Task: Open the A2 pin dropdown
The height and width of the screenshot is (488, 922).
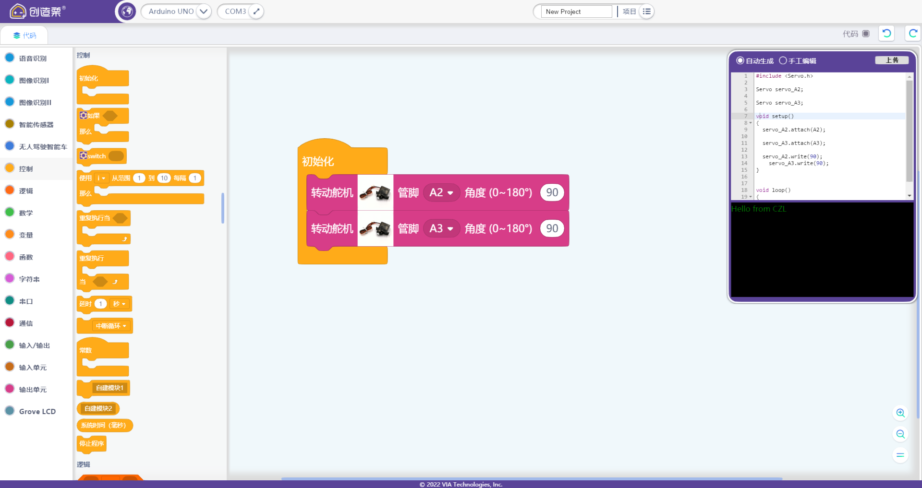Action: [x=442, y=193]
